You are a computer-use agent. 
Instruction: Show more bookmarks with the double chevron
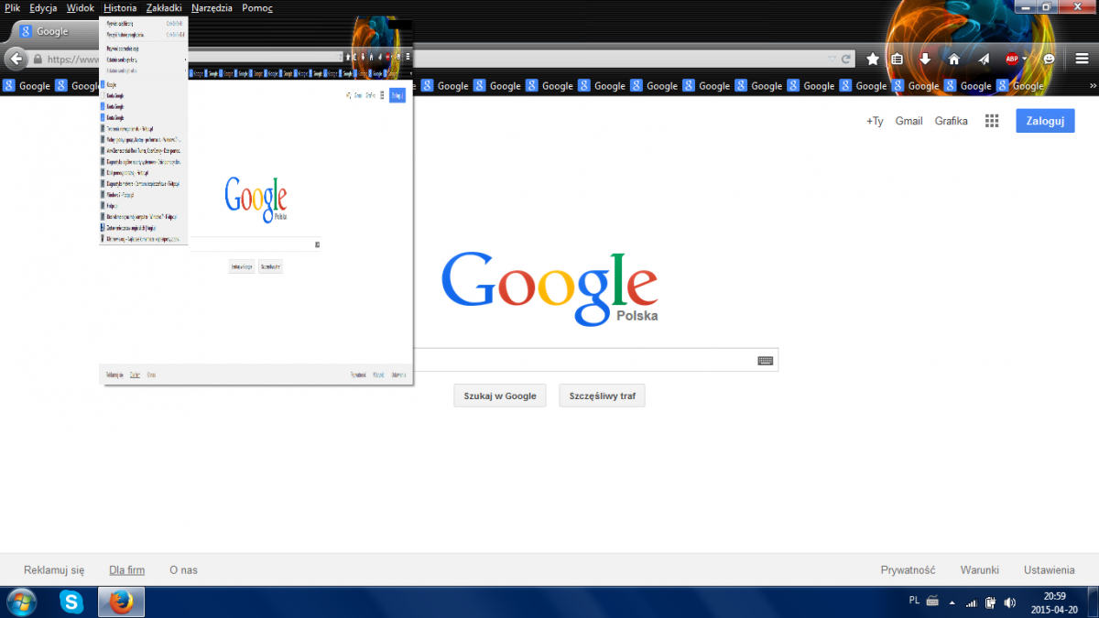click(x=1091, y=86)
